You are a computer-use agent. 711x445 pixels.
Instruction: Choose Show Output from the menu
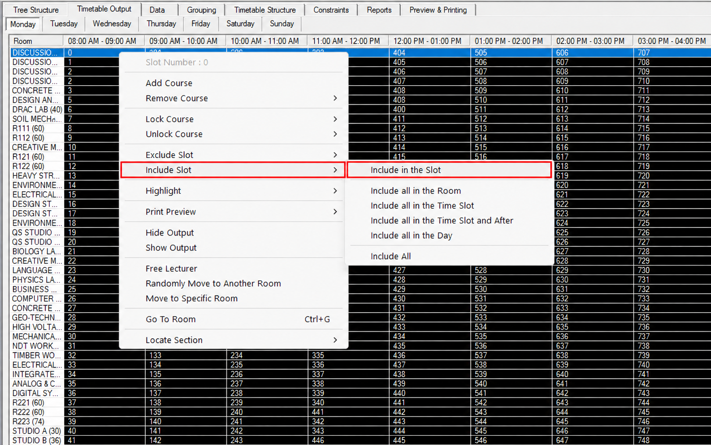234,248
